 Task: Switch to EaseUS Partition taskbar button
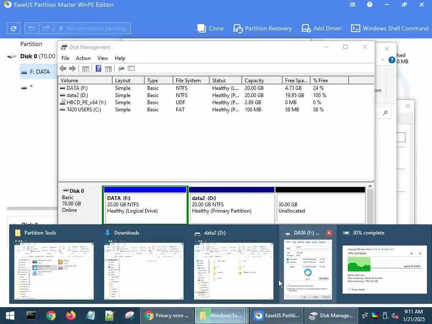[x=276, y=316]
